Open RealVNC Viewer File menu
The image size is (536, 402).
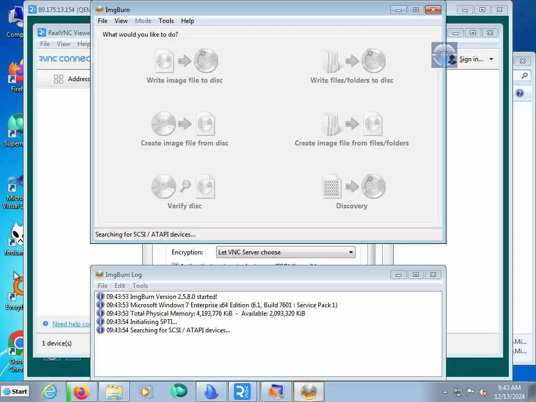[45, 44]
